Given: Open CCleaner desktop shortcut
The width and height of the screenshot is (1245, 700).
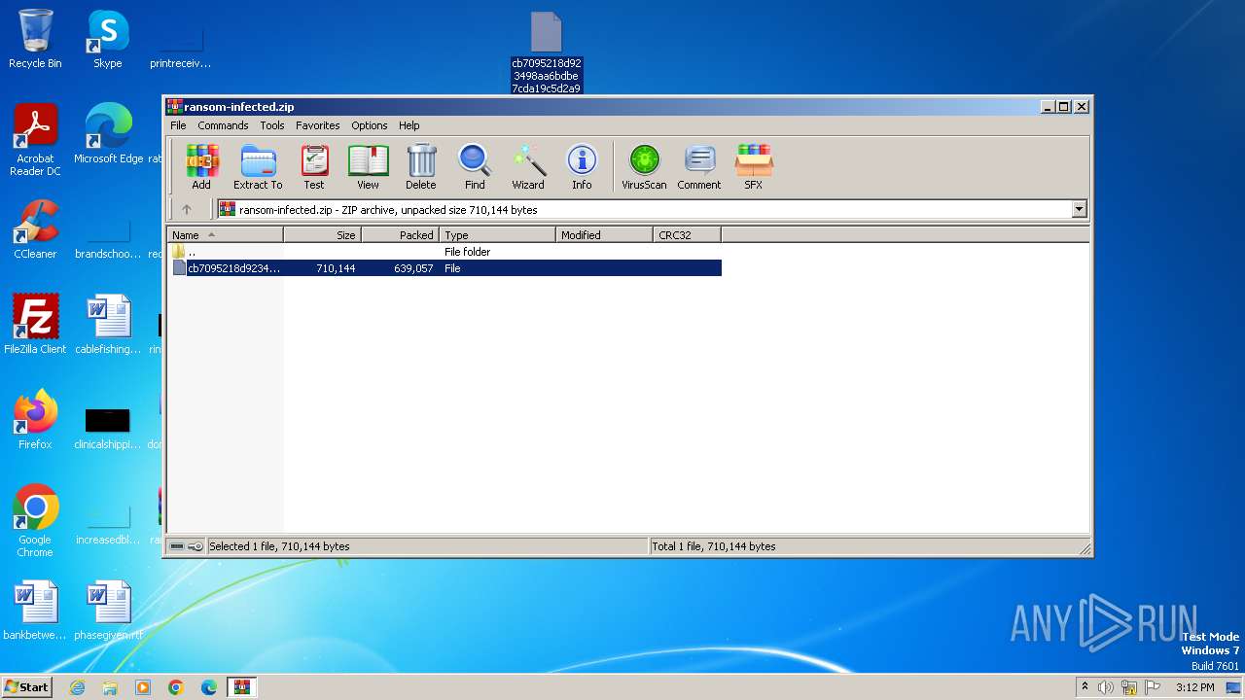Looking at the screenshot, I should click(35, 229).
